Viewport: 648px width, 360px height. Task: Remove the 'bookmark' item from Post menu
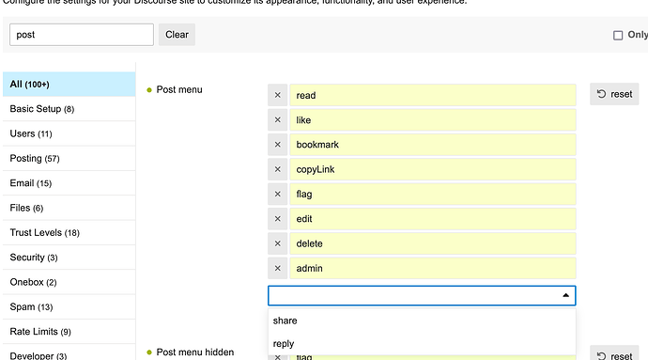[277, 145]
